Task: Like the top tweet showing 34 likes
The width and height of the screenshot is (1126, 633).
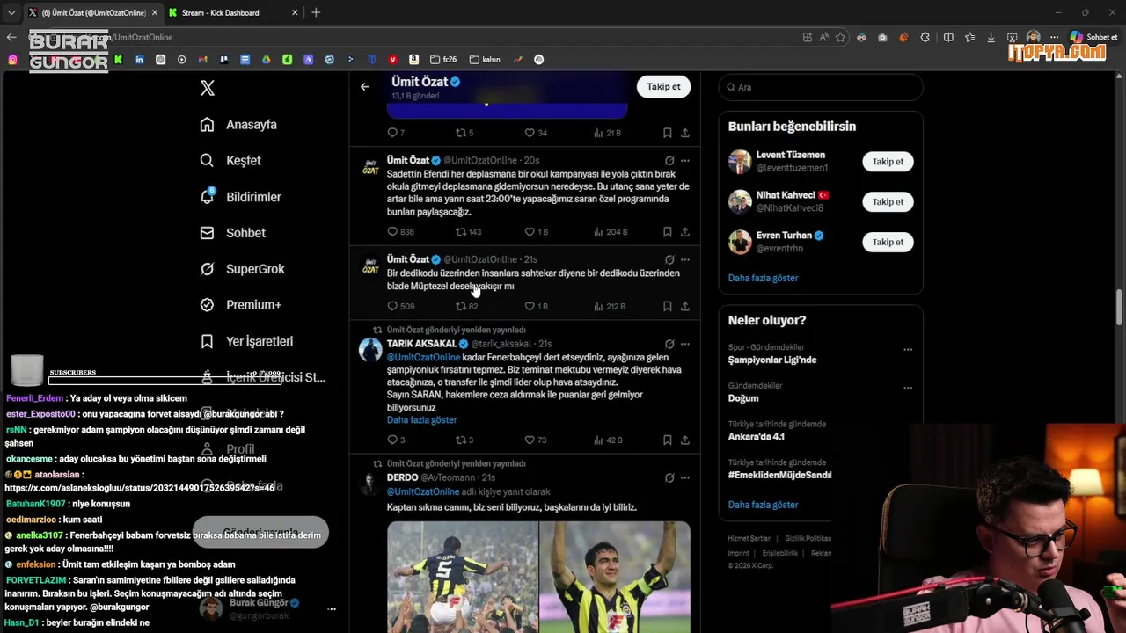Action: [535, 133]
